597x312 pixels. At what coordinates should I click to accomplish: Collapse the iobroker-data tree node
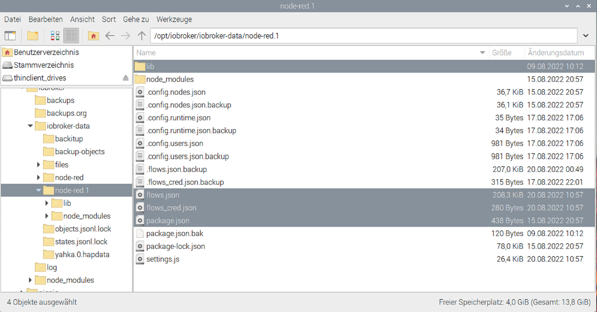30,126
